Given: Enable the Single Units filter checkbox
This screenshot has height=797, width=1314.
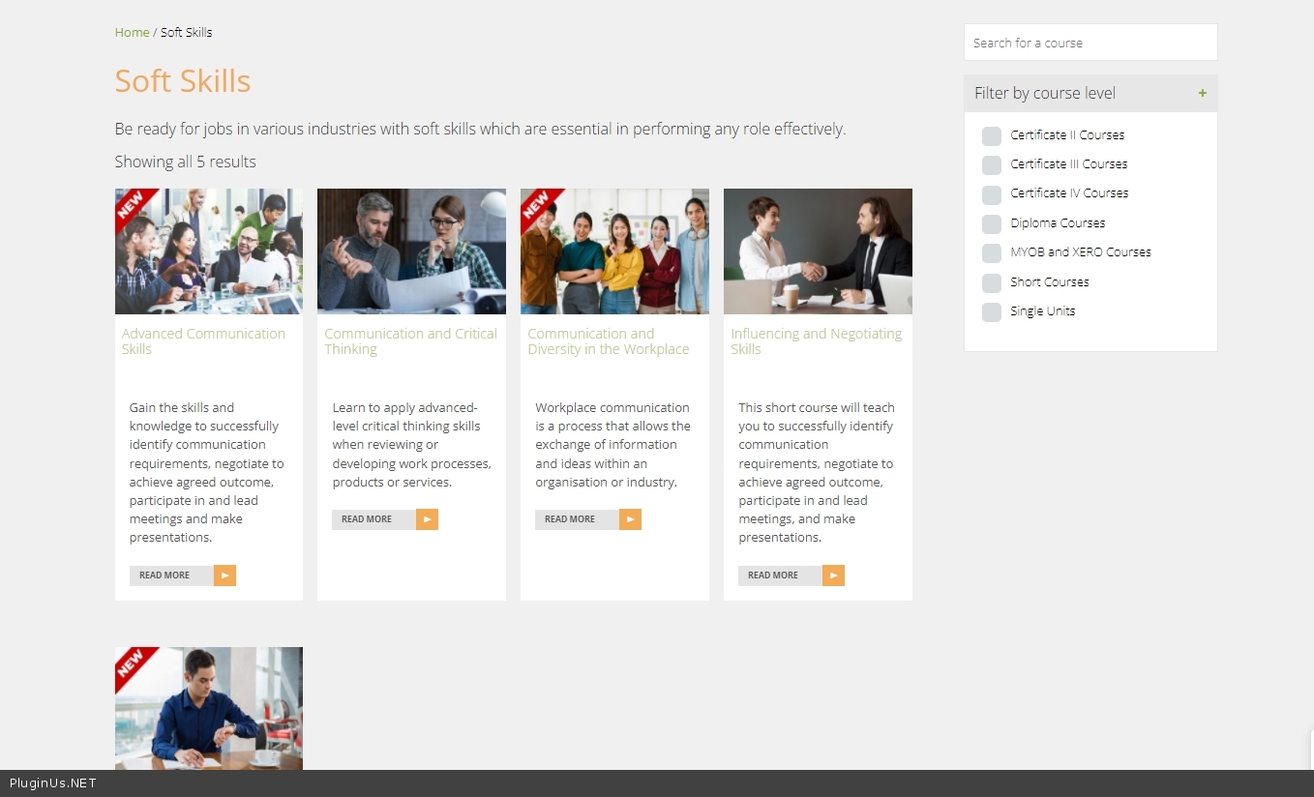Looking at the screenshot, I should coord(992,312).
